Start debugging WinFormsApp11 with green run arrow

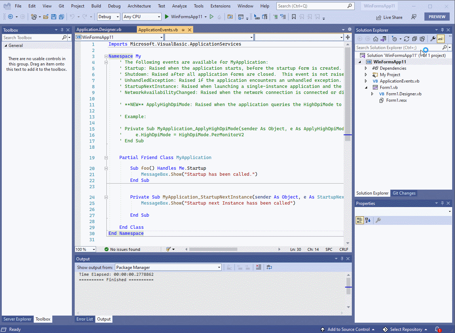[166, 17]
